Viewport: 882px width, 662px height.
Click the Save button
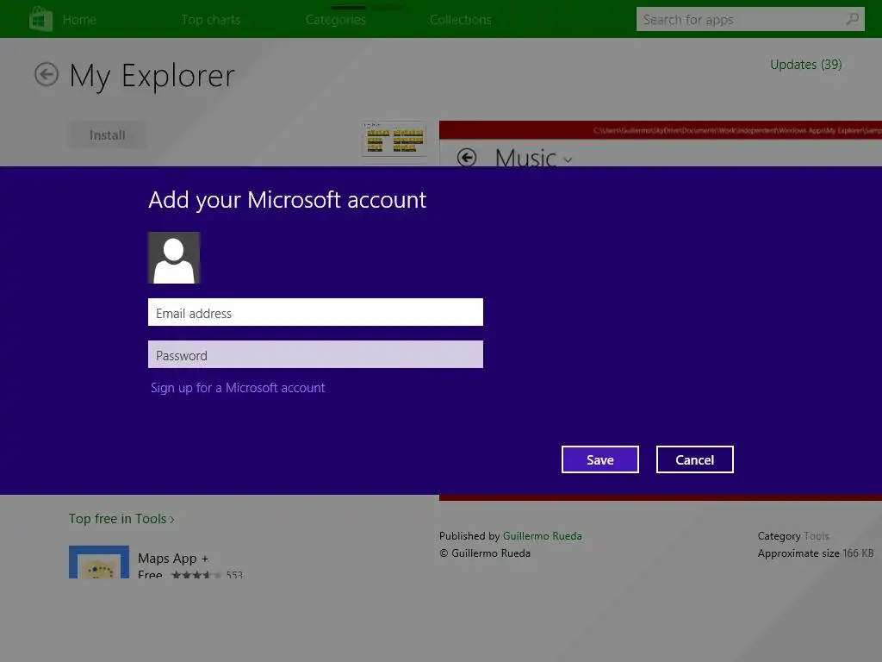pyautogui.click(x=599, y=460)
